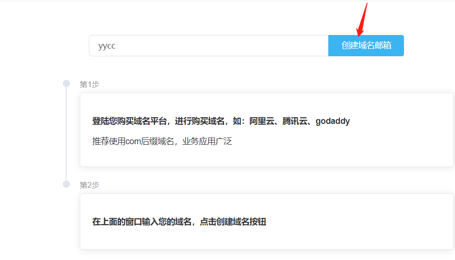The image size is (455, 260).
Task: Click the 点击创建域名按钮 phrase in step two
Action: click(x=233, y=222)
